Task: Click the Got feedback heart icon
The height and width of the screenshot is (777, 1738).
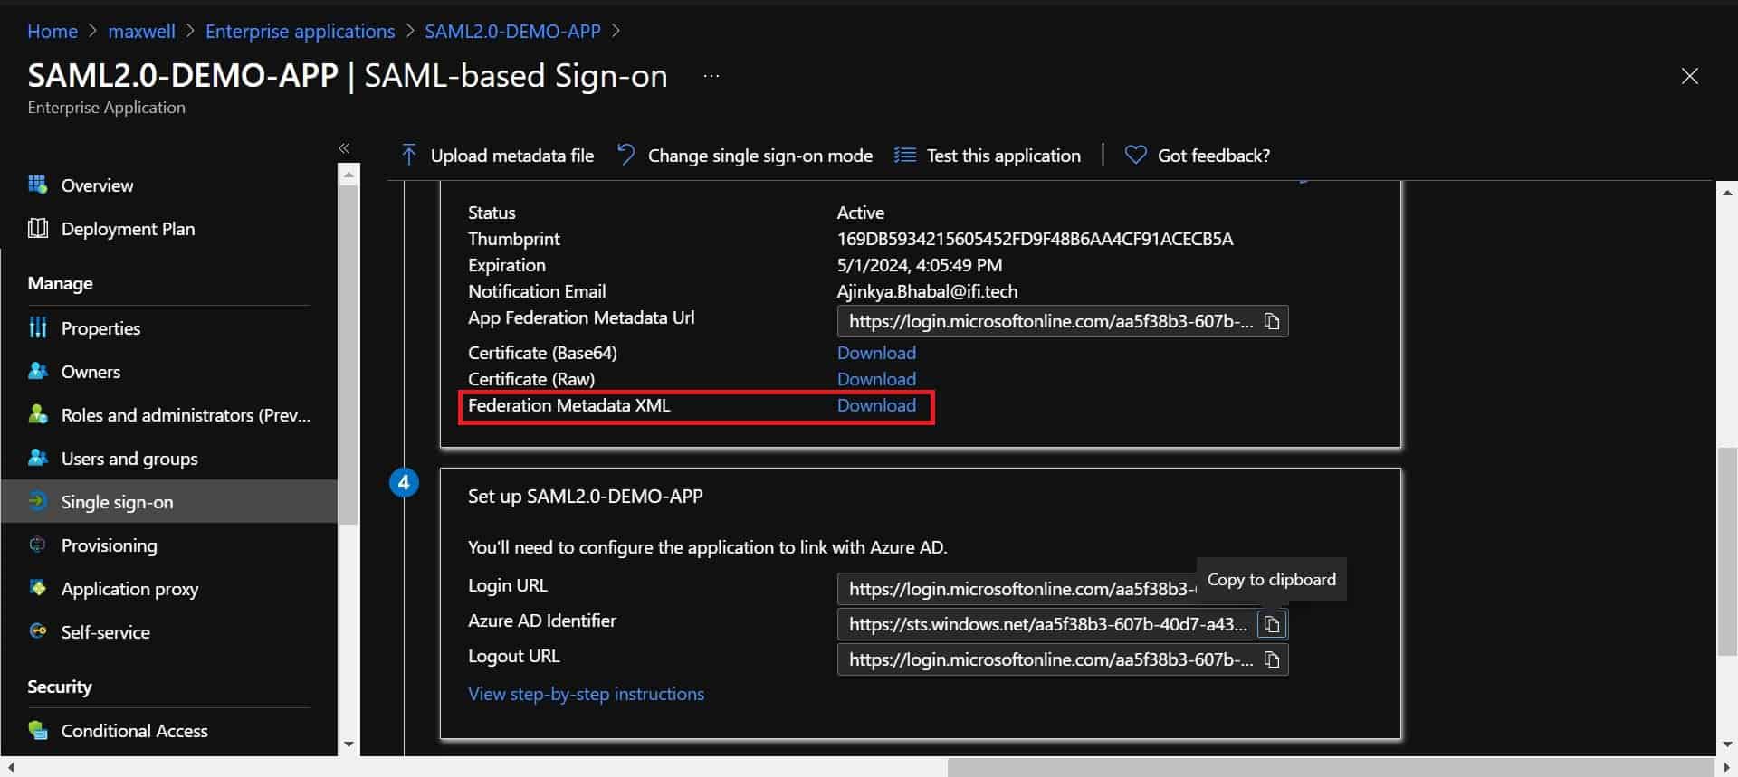Action: point(1135,155)
